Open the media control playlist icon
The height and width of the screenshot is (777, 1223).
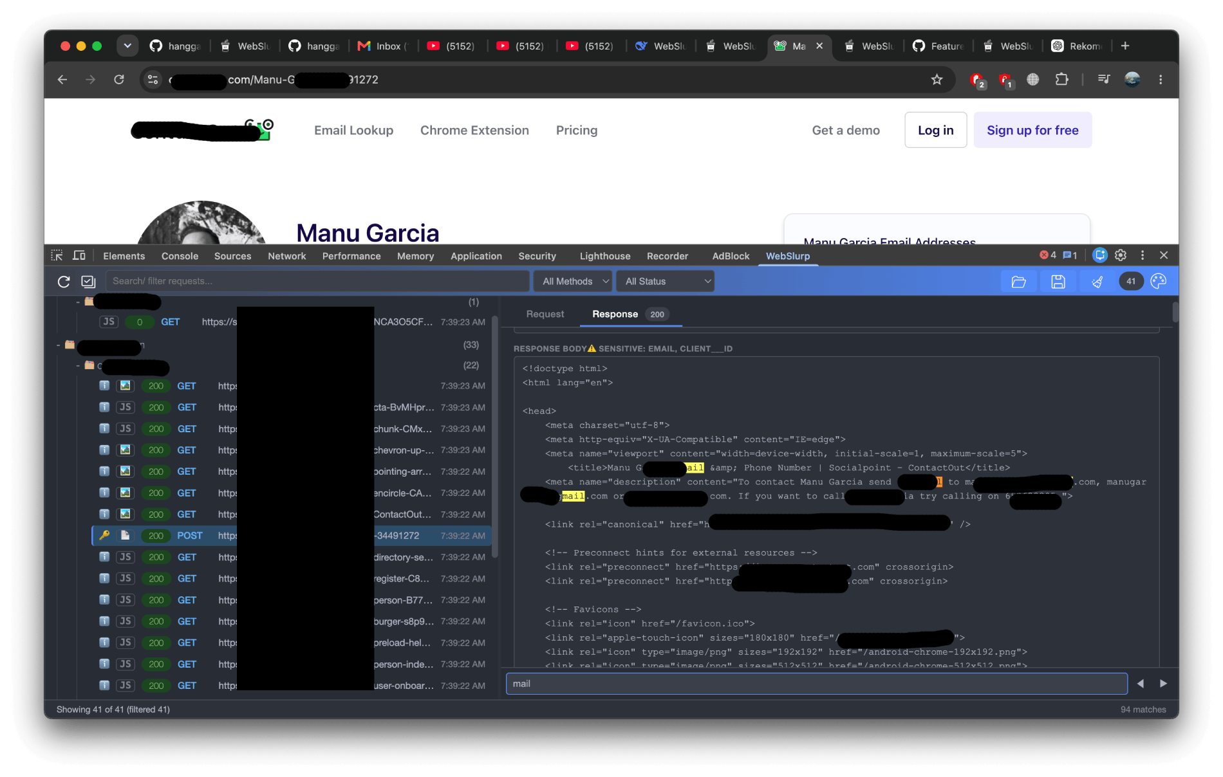point(1104,80)
